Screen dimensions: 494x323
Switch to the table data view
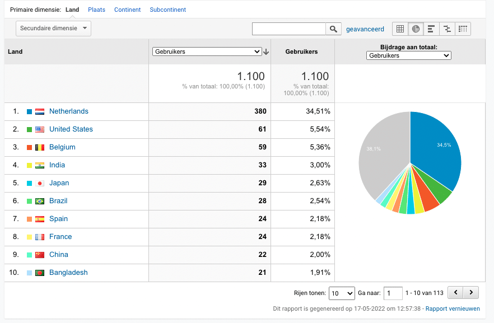click(x=400, y=29)
